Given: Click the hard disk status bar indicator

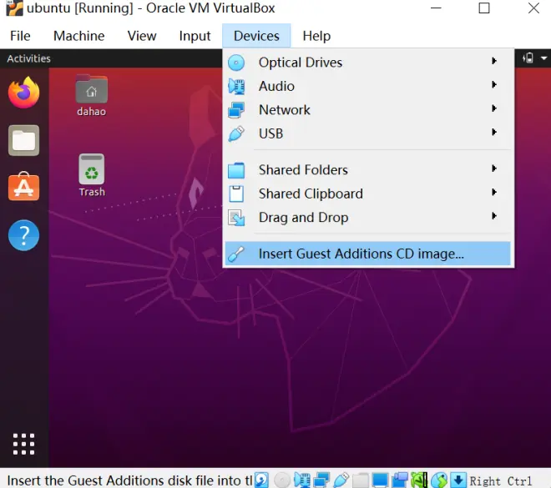Looking at the screenshot, I should tap(262, 480).
